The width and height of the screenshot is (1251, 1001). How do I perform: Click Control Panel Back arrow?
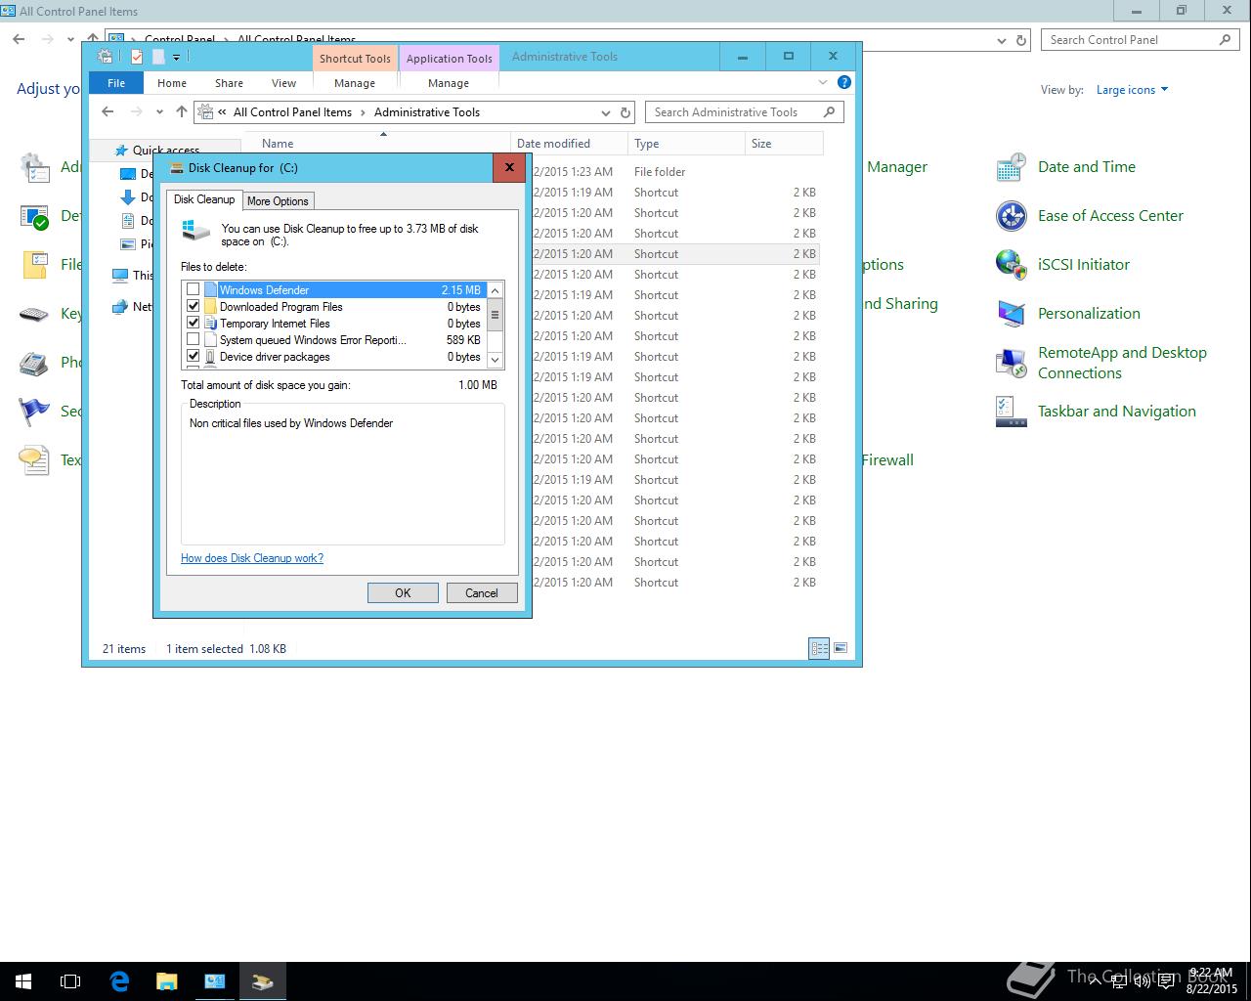coord(20,40)
